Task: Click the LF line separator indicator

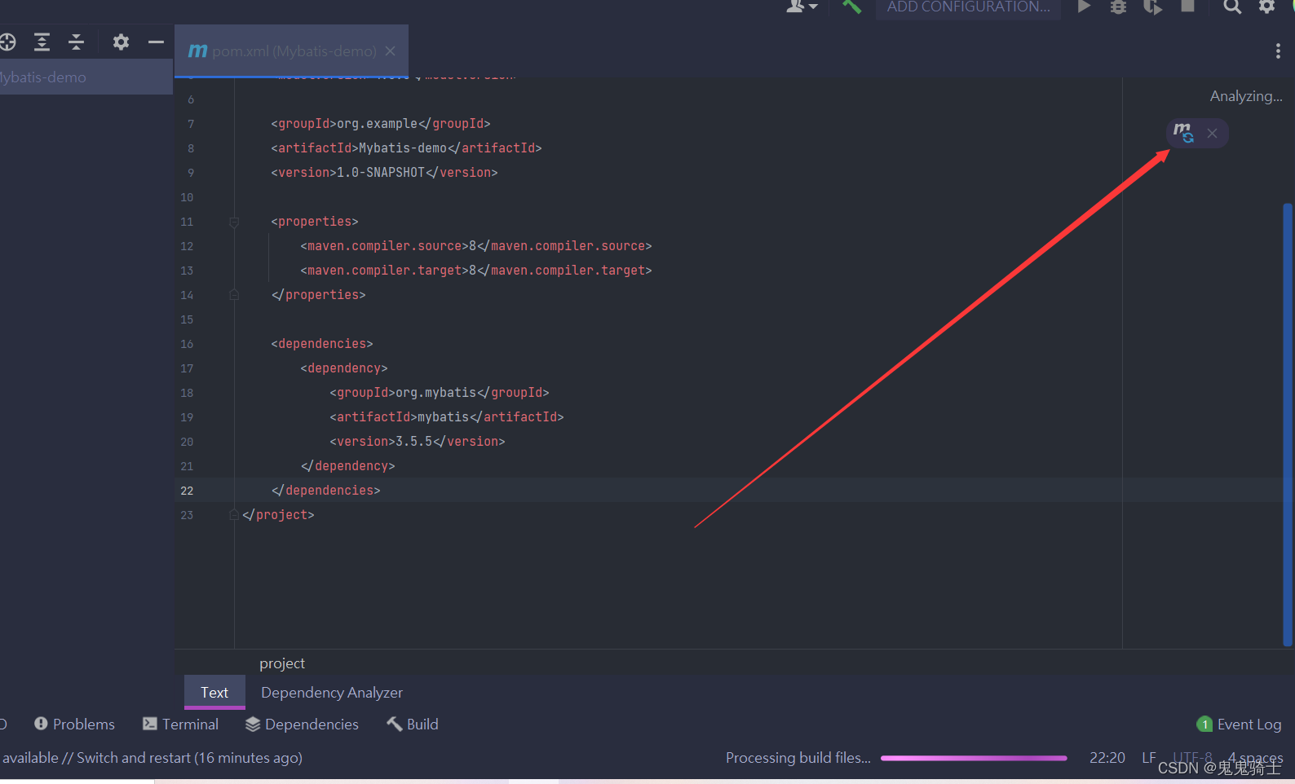Action: click(x=1149, y=758)
